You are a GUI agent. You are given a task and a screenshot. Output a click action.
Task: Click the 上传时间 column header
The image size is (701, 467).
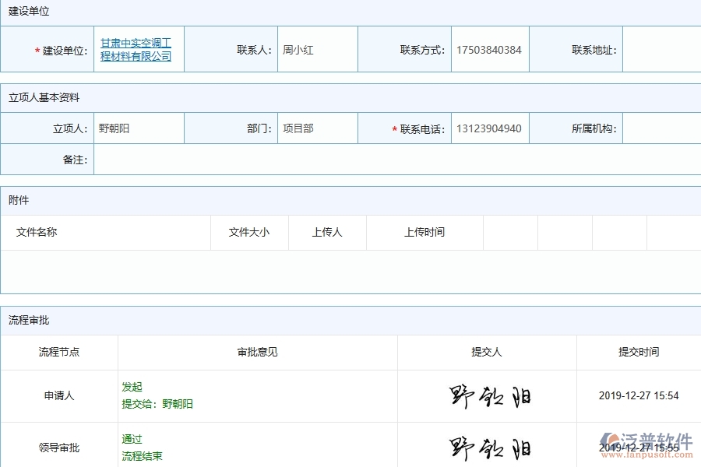pyautogui.click(x=424, y=232)
